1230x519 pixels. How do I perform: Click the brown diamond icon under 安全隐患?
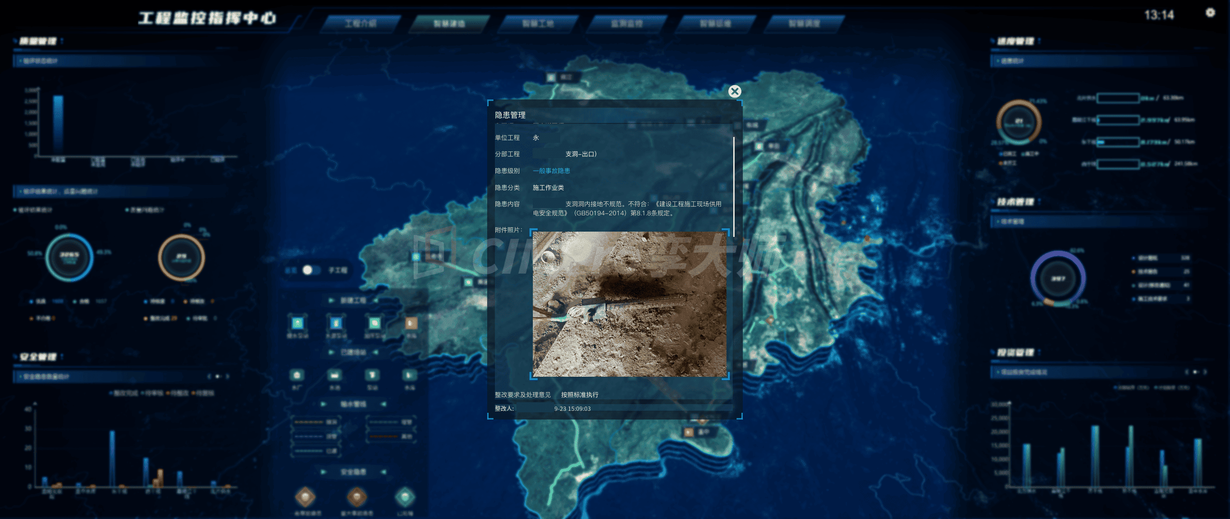click(x=306, y=497)
